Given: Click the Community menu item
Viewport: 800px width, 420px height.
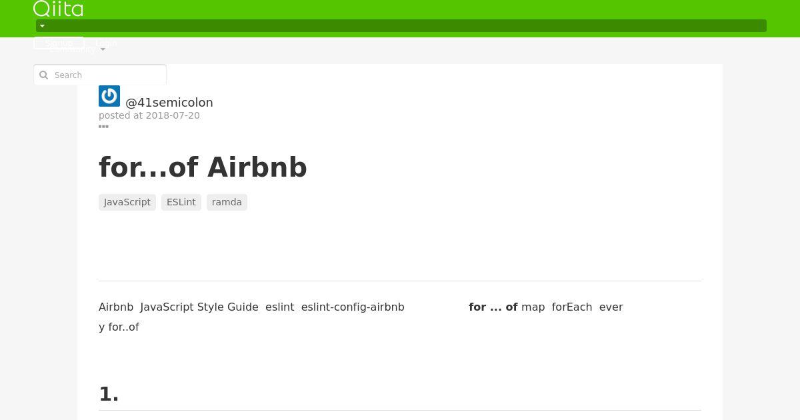Looking at the screenshot, I should [x=72, y=49].
